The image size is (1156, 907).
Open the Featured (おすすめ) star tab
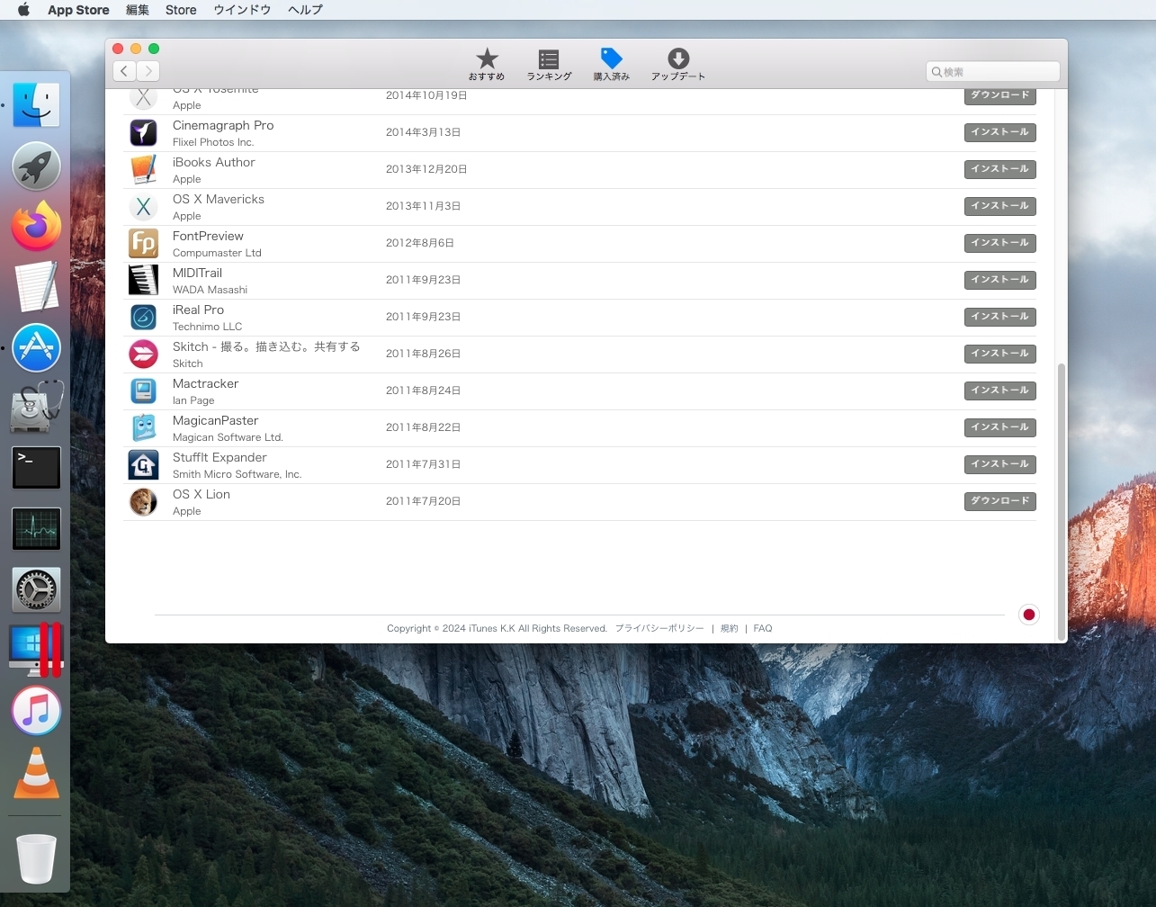coord(487,64)
